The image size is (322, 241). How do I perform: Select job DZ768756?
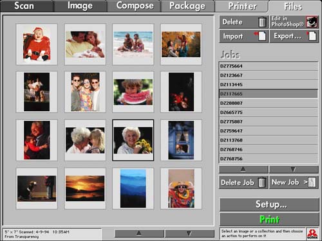[x=269, y=159]
